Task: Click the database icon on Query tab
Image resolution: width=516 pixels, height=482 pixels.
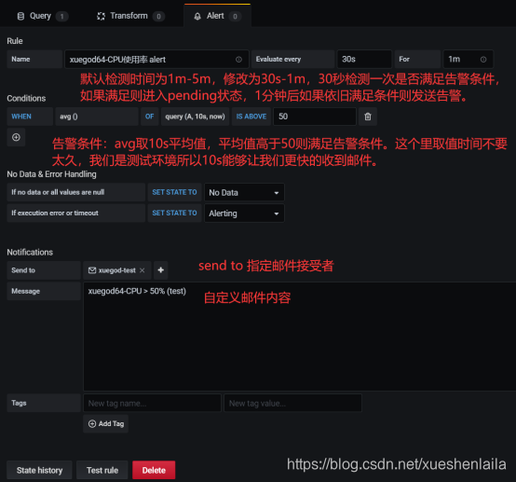Action: tap(20, 16)
